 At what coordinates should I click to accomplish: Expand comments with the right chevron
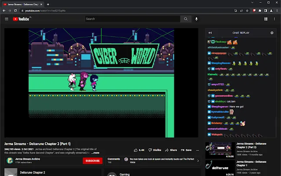point(198,161)
